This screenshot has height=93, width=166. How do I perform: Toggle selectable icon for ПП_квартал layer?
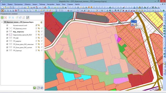39,41
